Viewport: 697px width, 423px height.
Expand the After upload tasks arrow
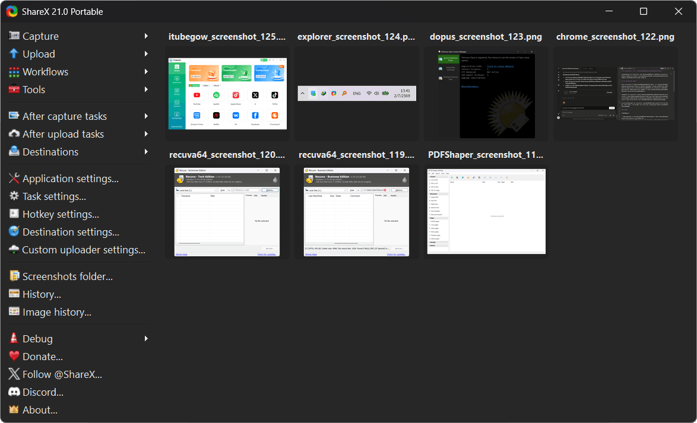[x=146, y=133]
